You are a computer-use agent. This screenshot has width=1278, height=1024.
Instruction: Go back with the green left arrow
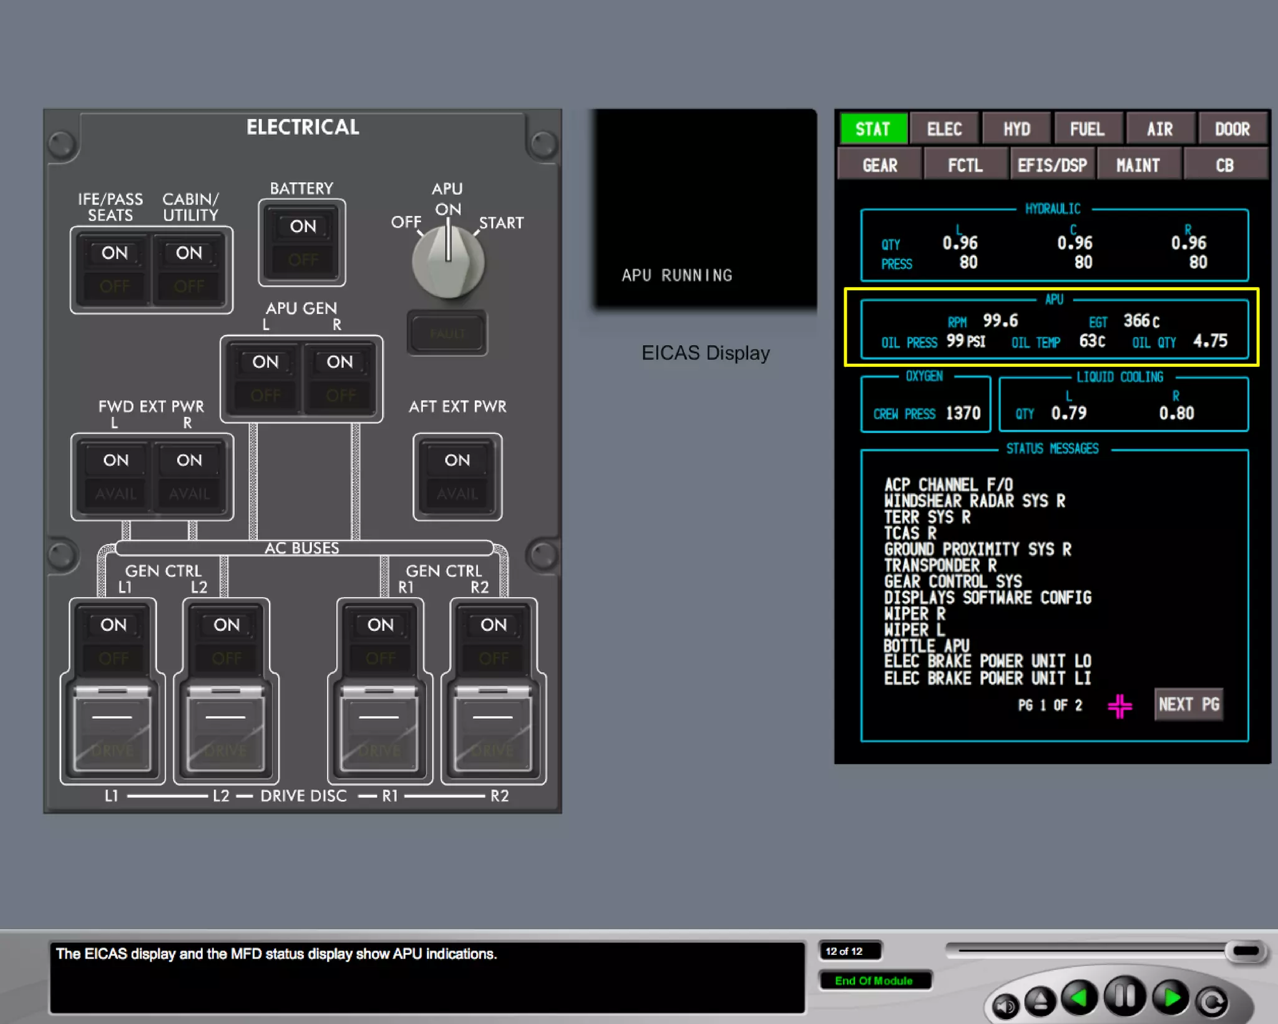coord(1080,998)
